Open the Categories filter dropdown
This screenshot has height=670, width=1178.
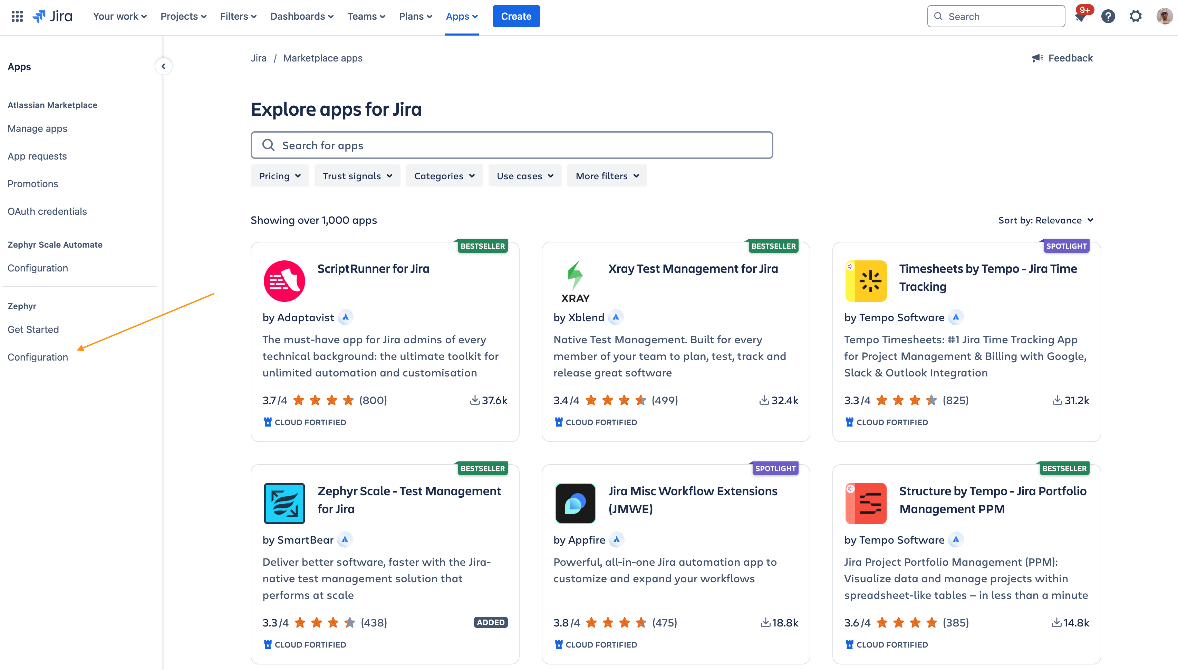tap(444, 176)
